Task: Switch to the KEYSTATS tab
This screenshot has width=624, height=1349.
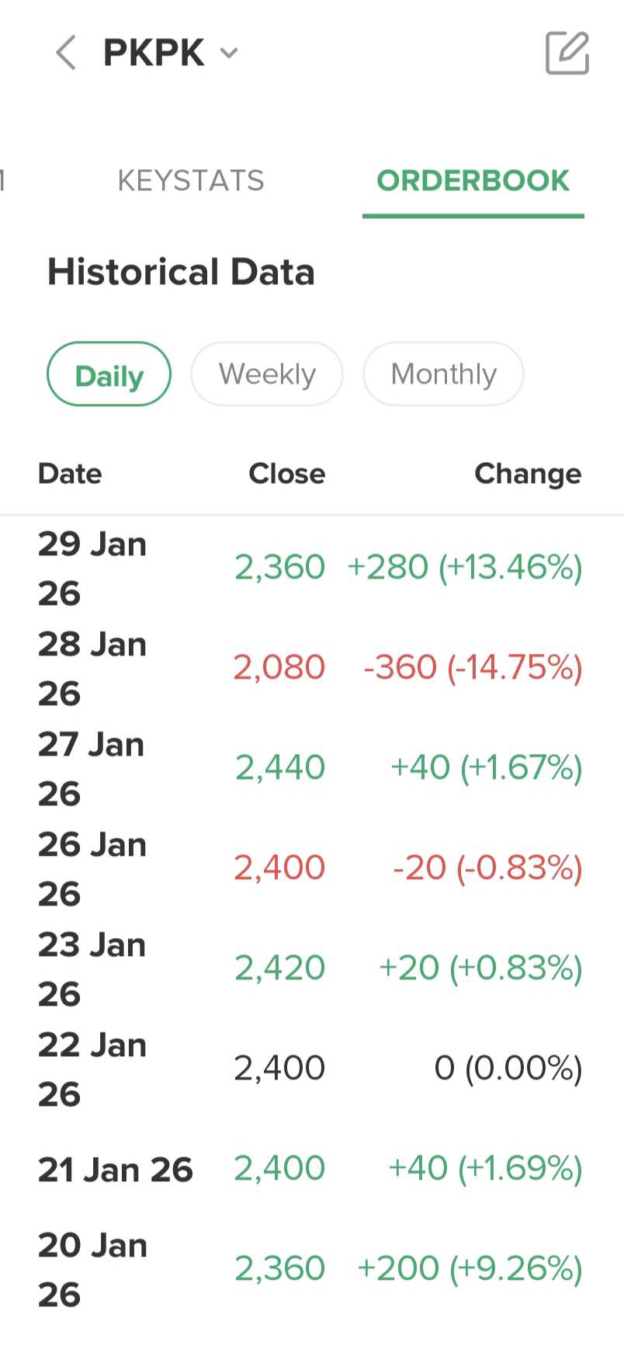Action: pos(191,181)
